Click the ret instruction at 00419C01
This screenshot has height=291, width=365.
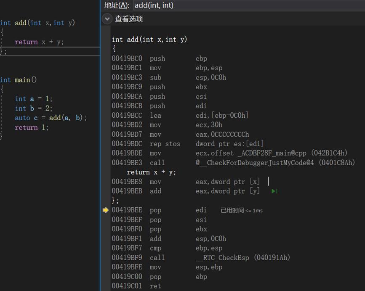tap(155, 286)
